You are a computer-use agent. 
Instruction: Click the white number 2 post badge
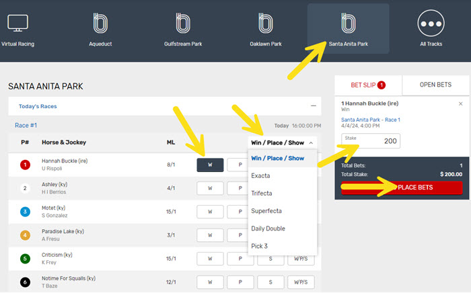(25, 188)
